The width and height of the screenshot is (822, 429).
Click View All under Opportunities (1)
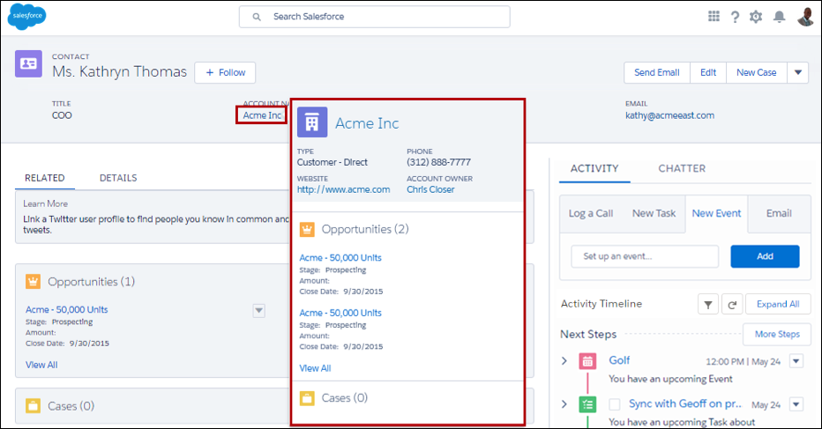tap(41, 365)
